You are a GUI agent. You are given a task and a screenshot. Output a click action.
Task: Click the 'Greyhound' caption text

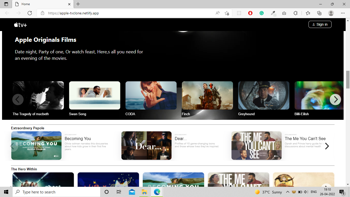pos(246,114)
